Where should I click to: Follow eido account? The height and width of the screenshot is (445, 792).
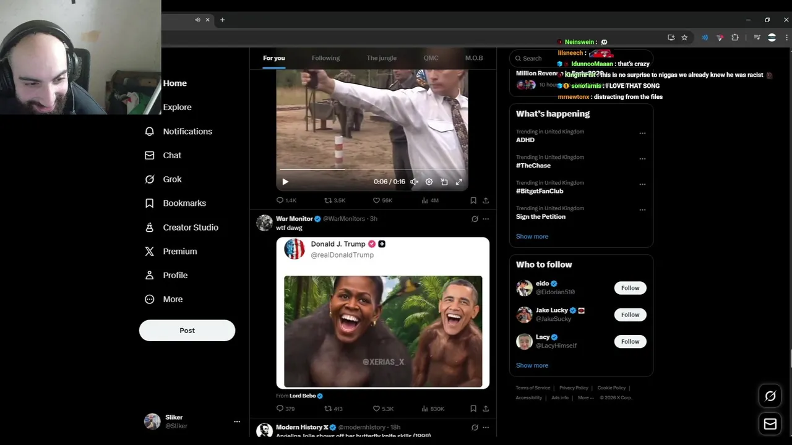pos(630,288)
